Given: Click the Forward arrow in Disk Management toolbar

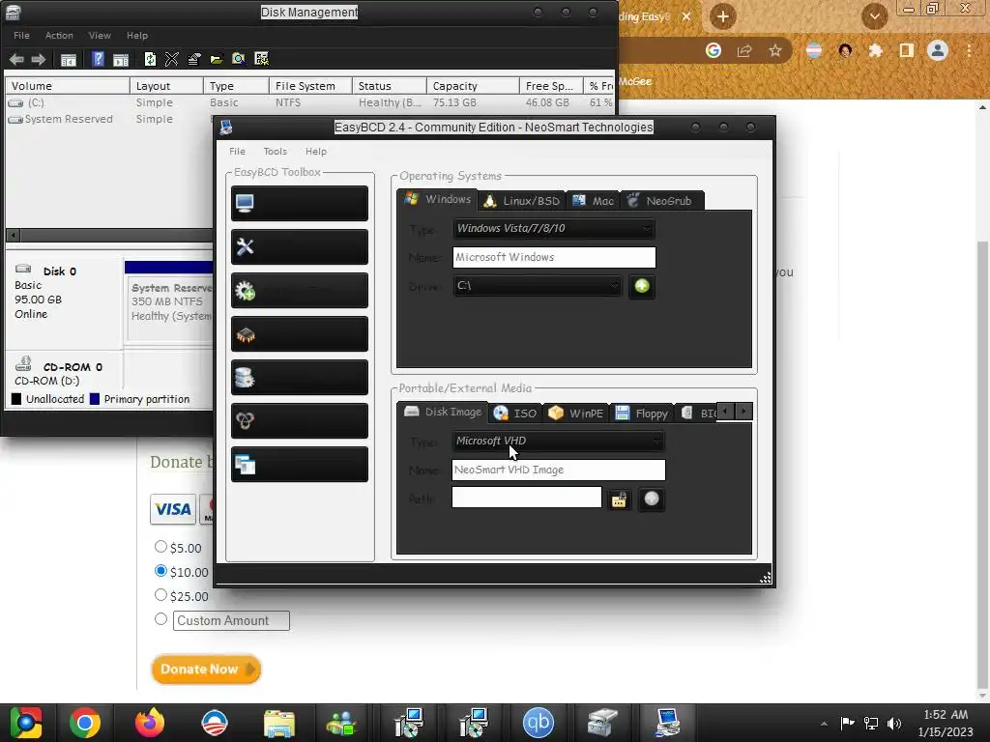Looking at the screenshot, I should click(39, 59).
